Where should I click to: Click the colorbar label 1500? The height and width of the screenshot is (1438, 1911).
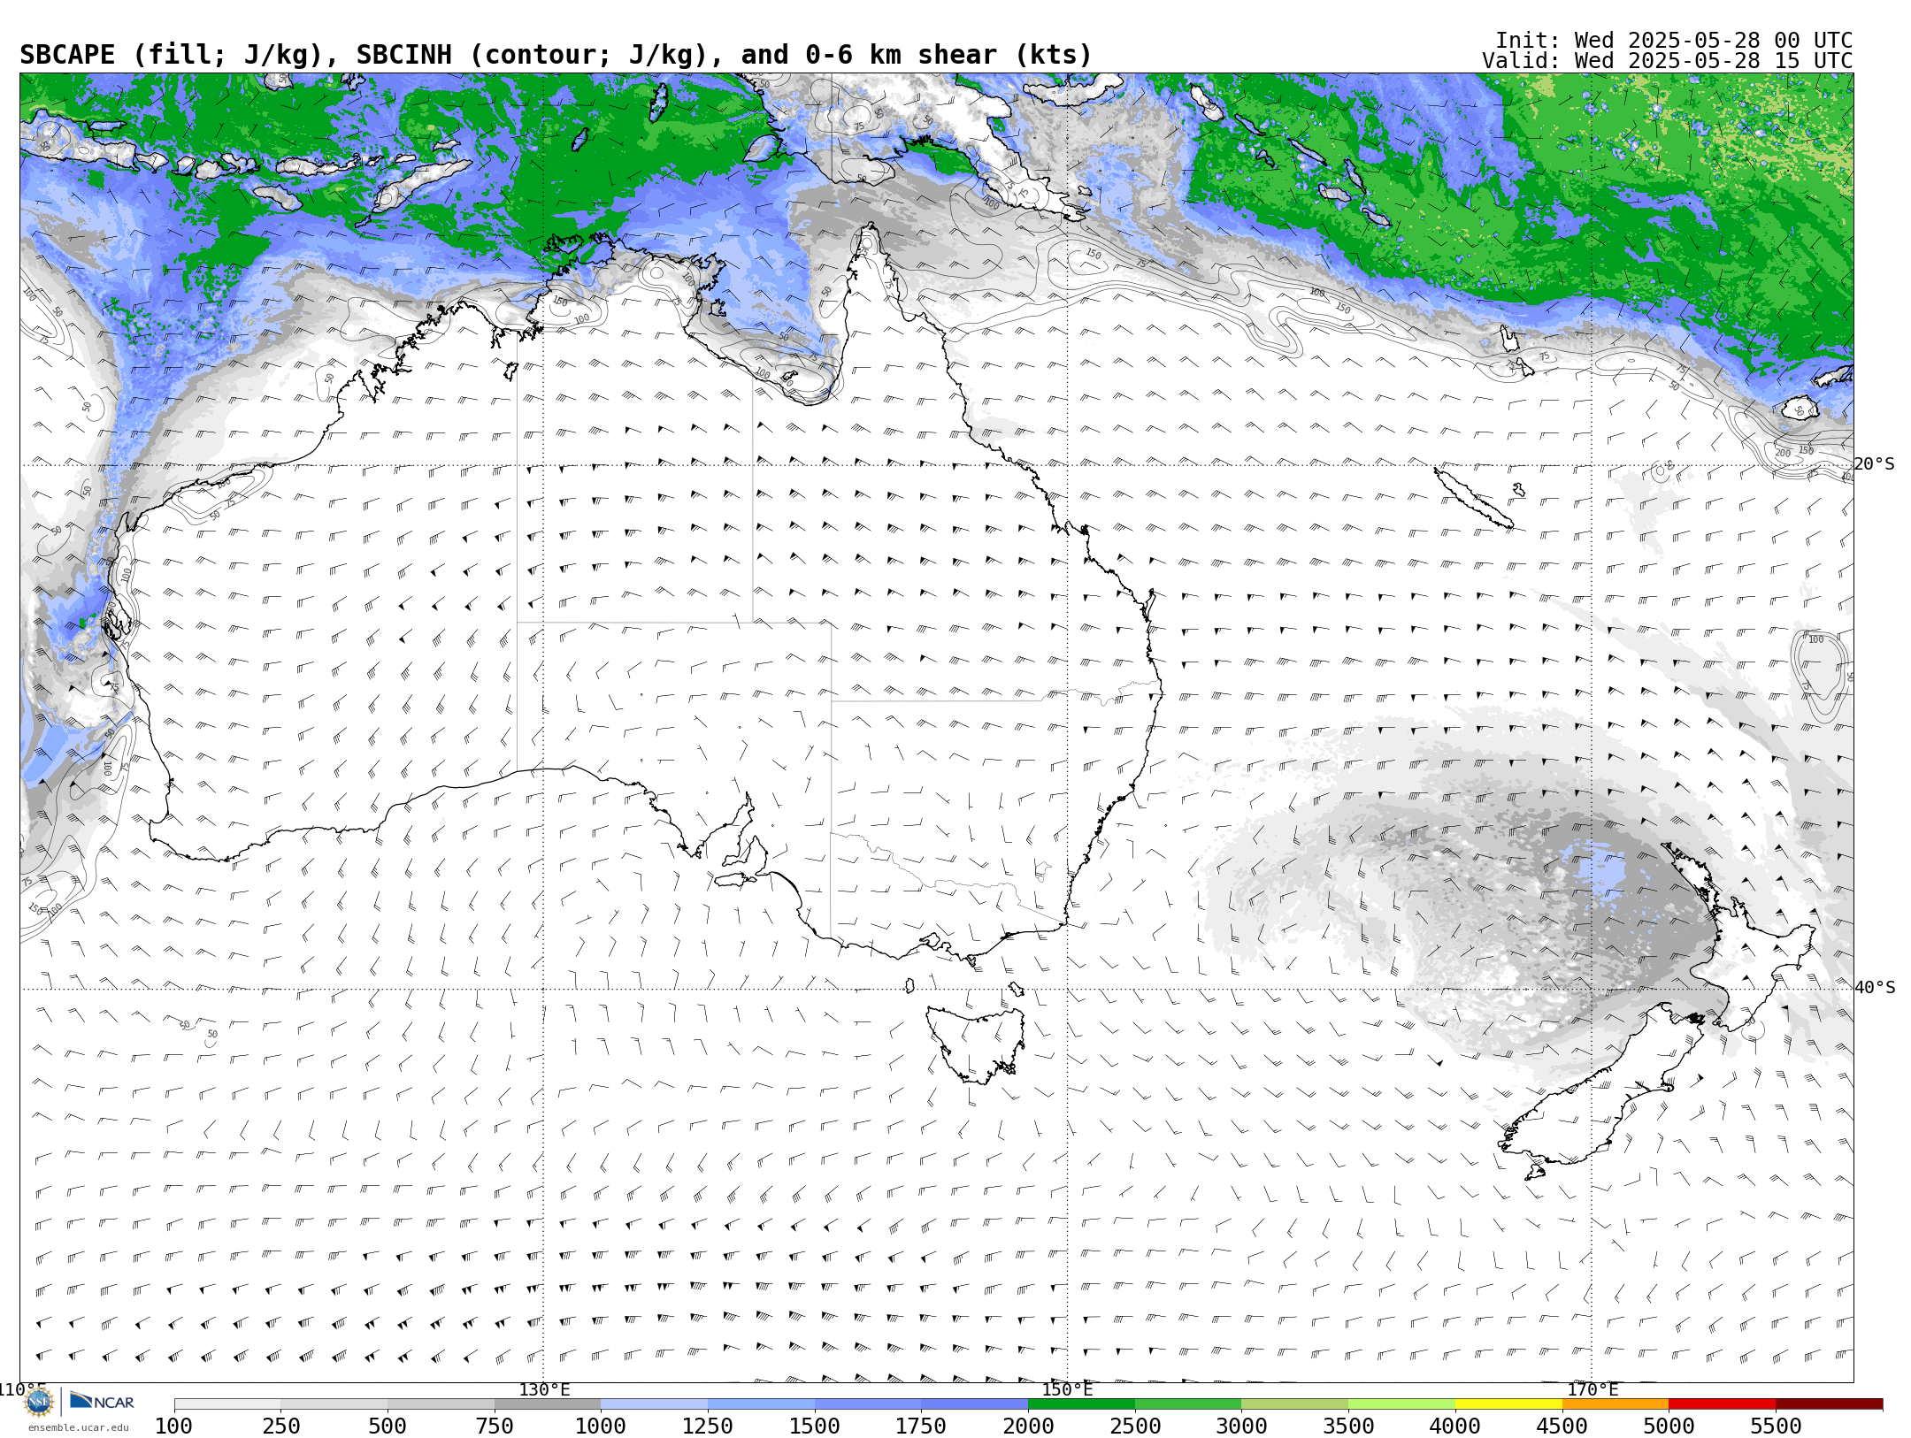pos(815,1426)
